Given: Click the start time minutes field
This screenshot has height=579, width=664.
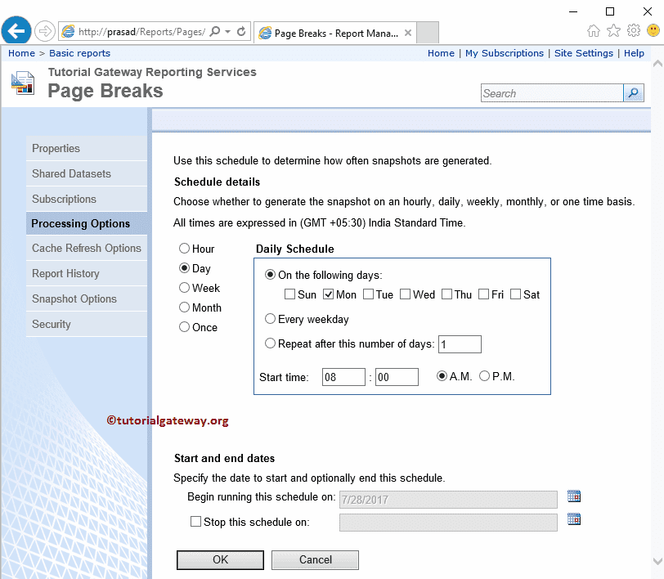Looking at the screenshot, I should pos(397,377).
